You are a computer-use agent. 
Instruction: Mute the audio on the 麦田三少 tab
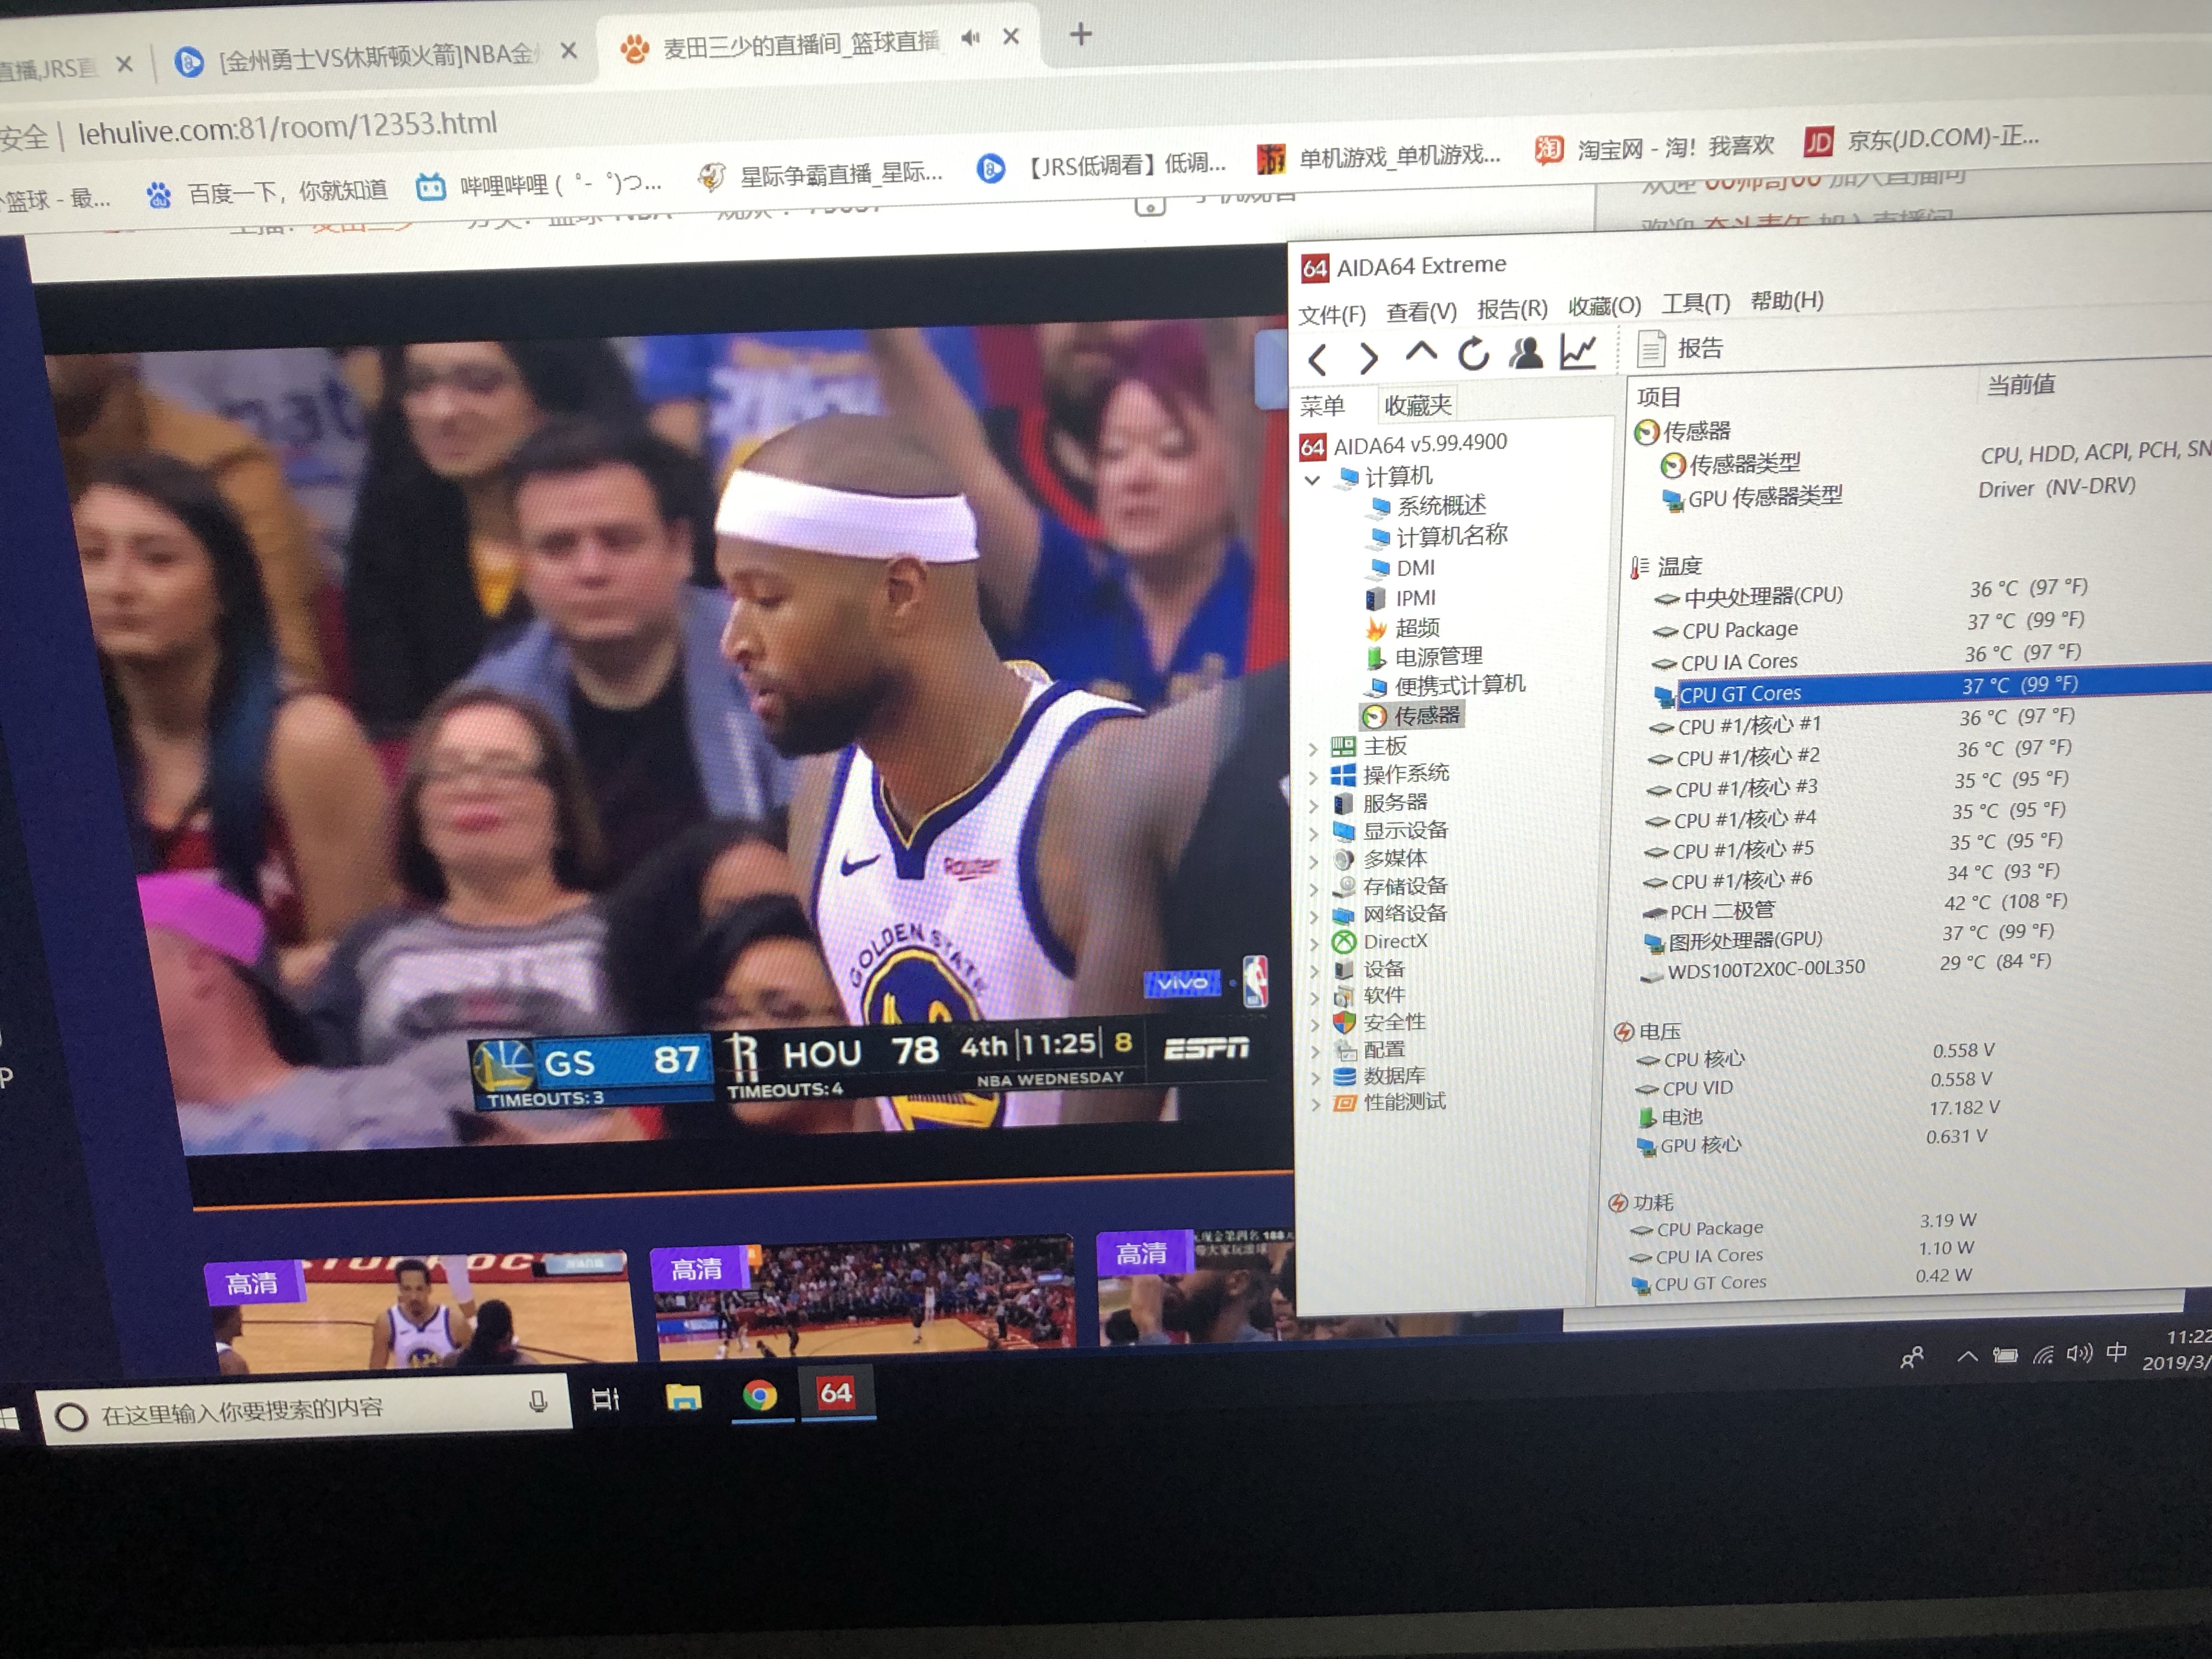970,38
